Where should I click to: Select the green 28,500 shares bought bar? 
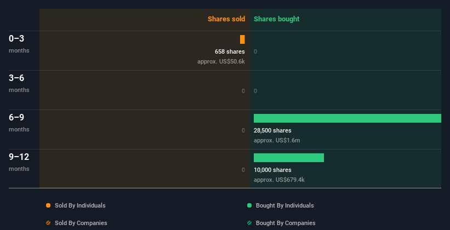[x=348, y=118]
